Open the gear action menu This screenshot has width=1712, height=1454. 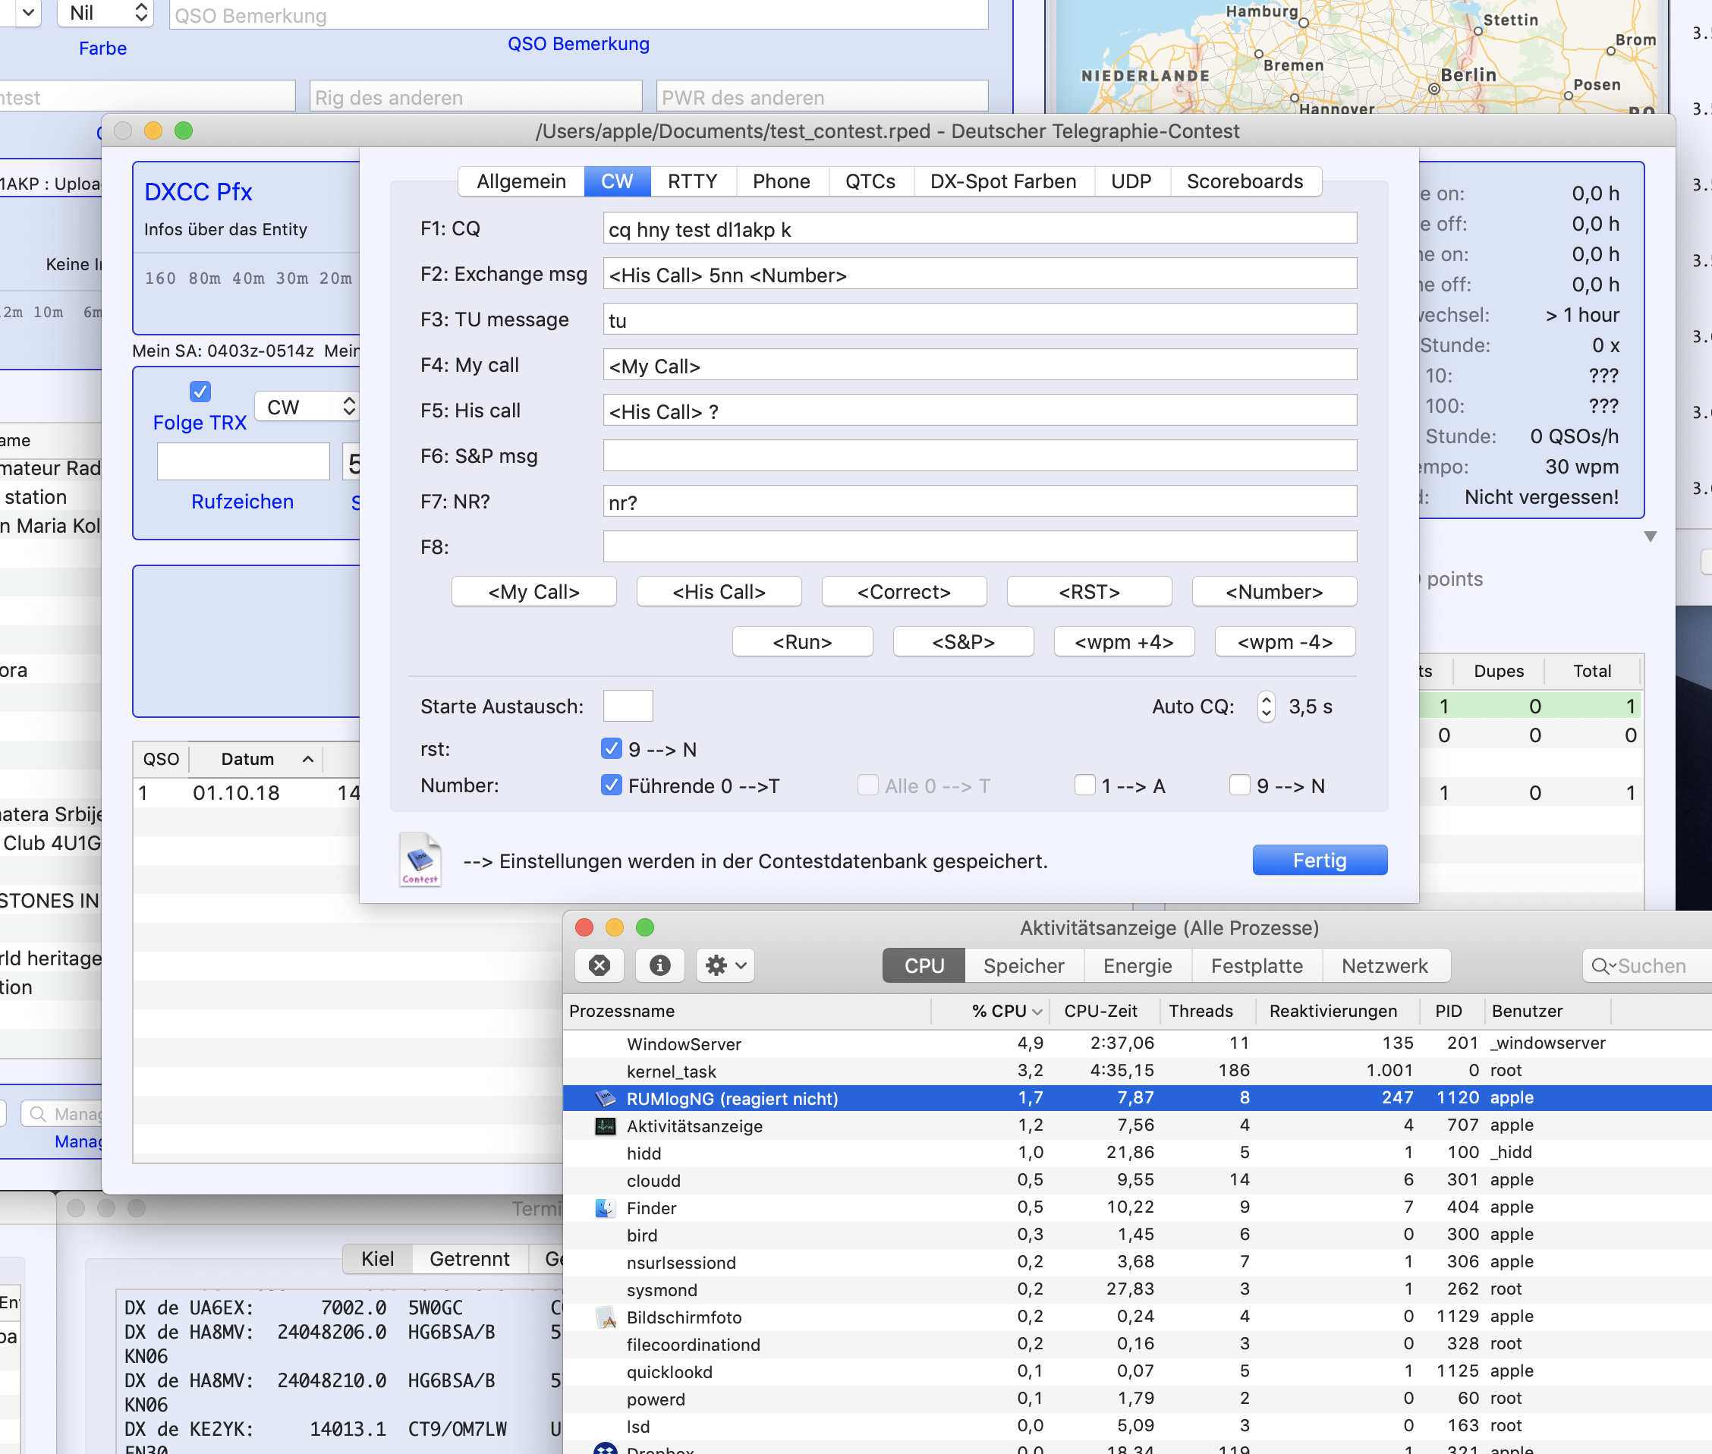coord(726,965)
